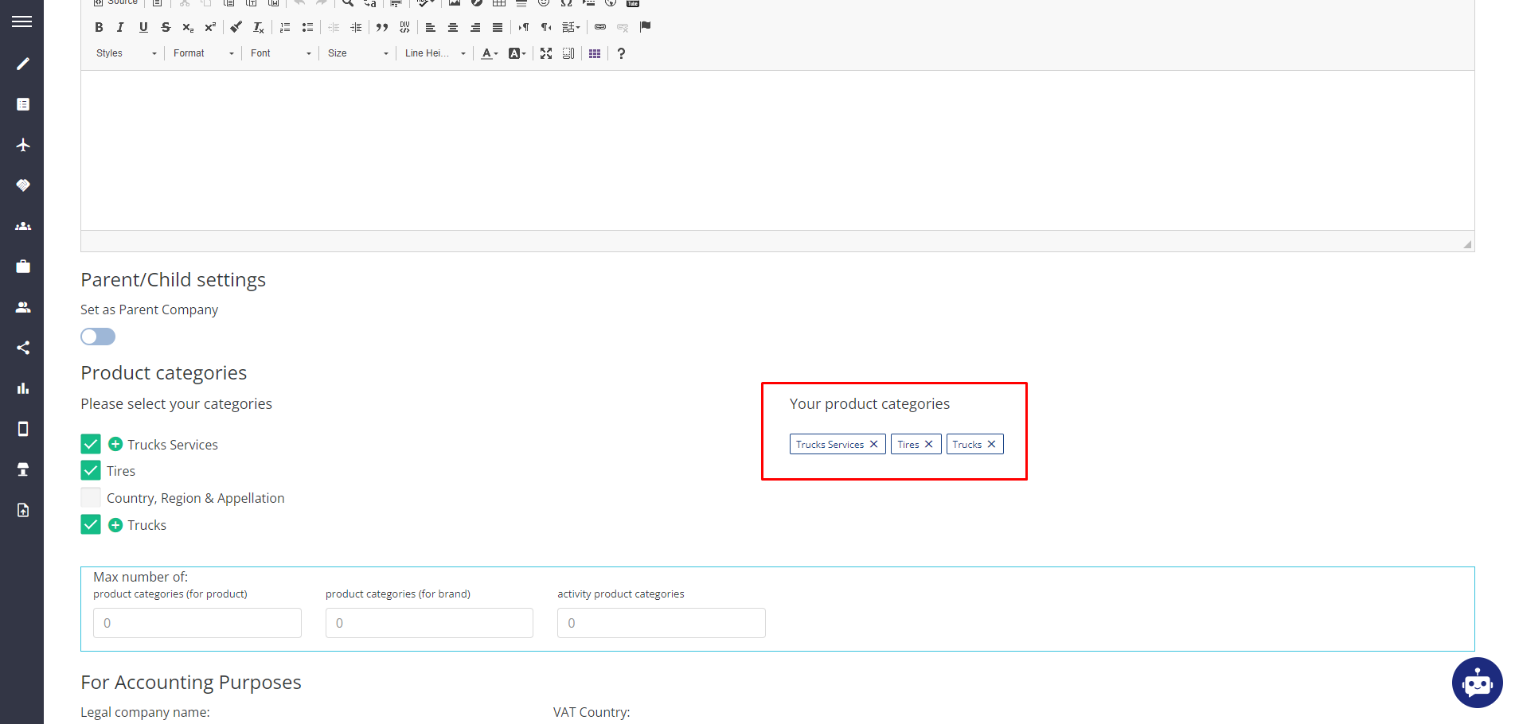
Task: Remove the Trucks Services tag
Action: [x=873, y=444]
